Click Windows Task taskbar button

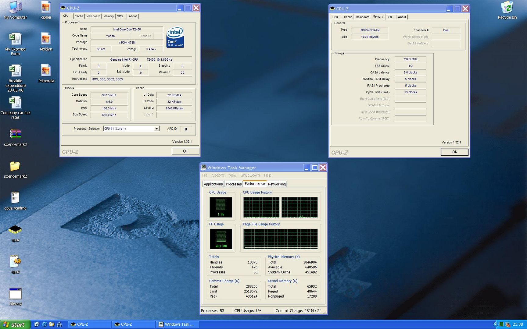pyautogui.click(x=178, y=324)
